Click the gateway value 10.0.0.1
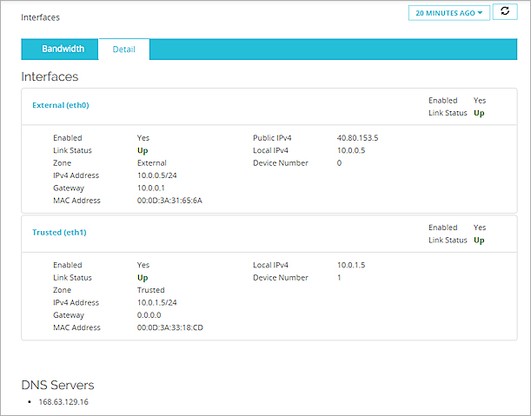 [150, 188]
